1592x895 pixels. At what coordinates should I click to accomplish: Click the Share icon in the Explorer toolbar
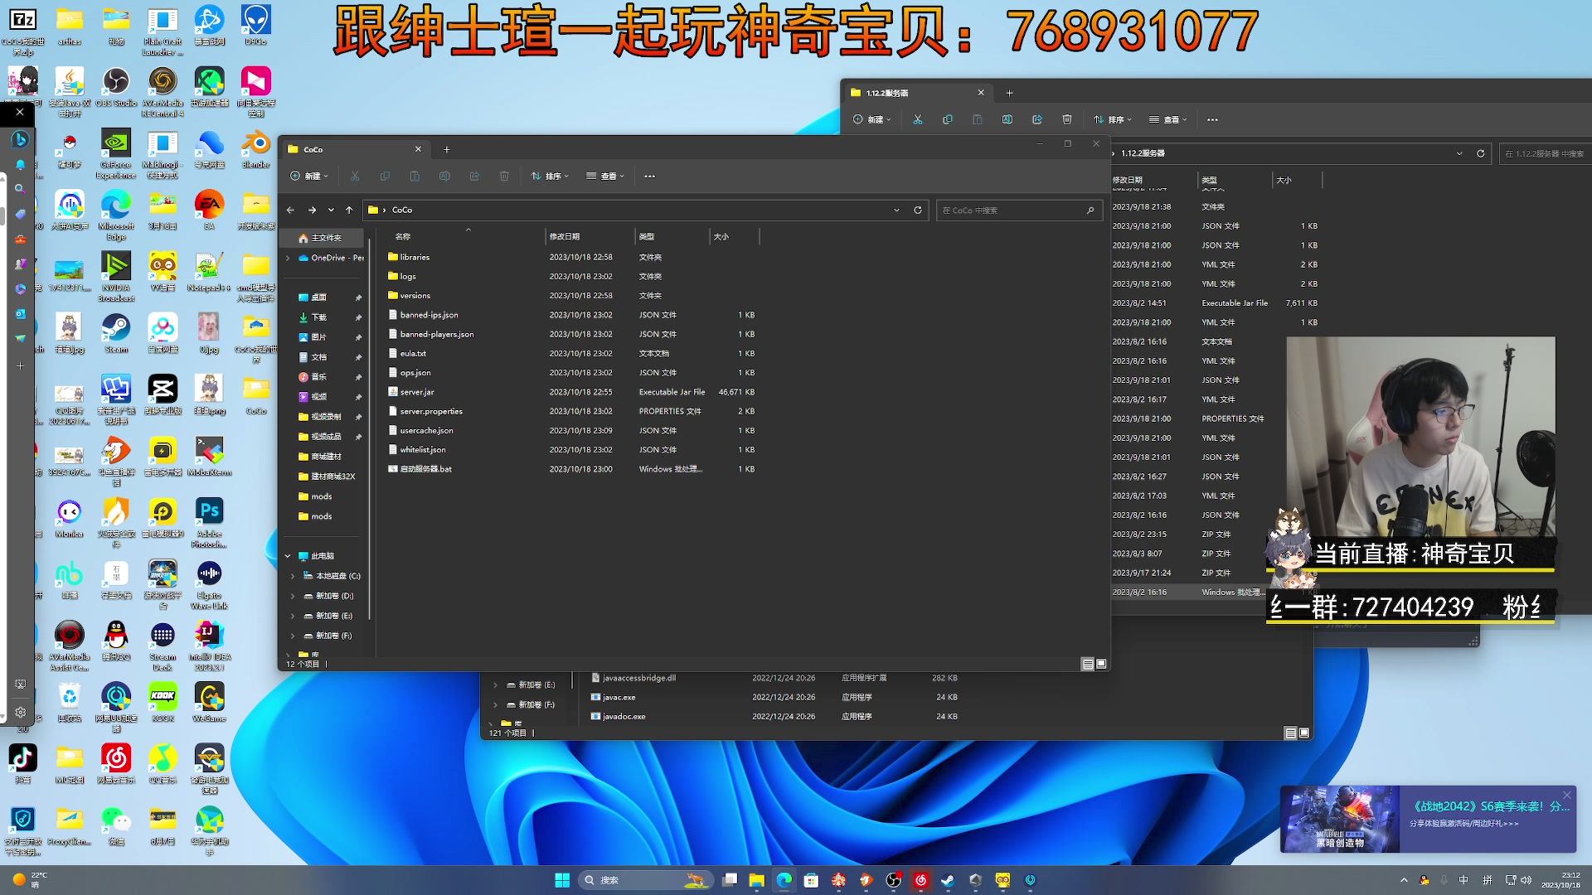[x=474, y=176]
